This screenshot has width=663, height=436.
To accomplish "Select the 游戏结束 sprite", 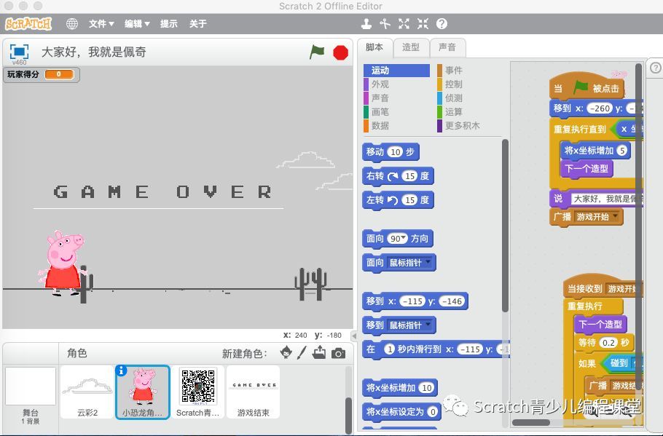I will click(x=254, y=392).
